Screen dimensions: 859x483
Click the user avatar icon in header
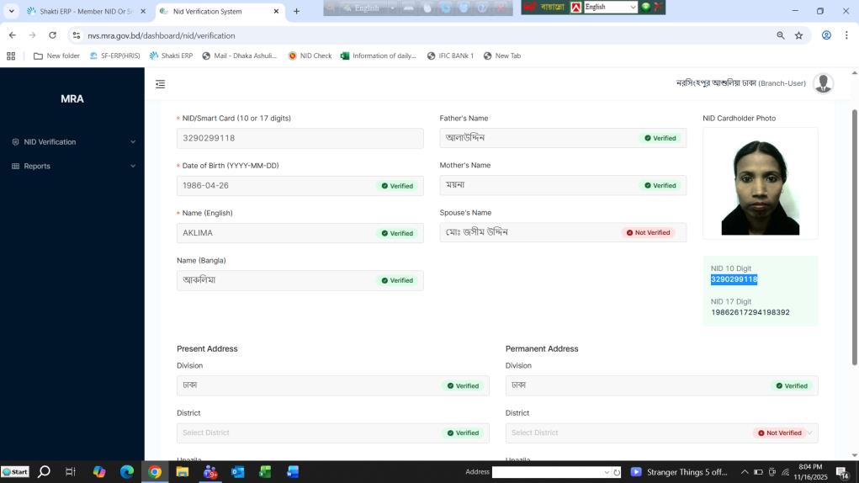point(823,83)
